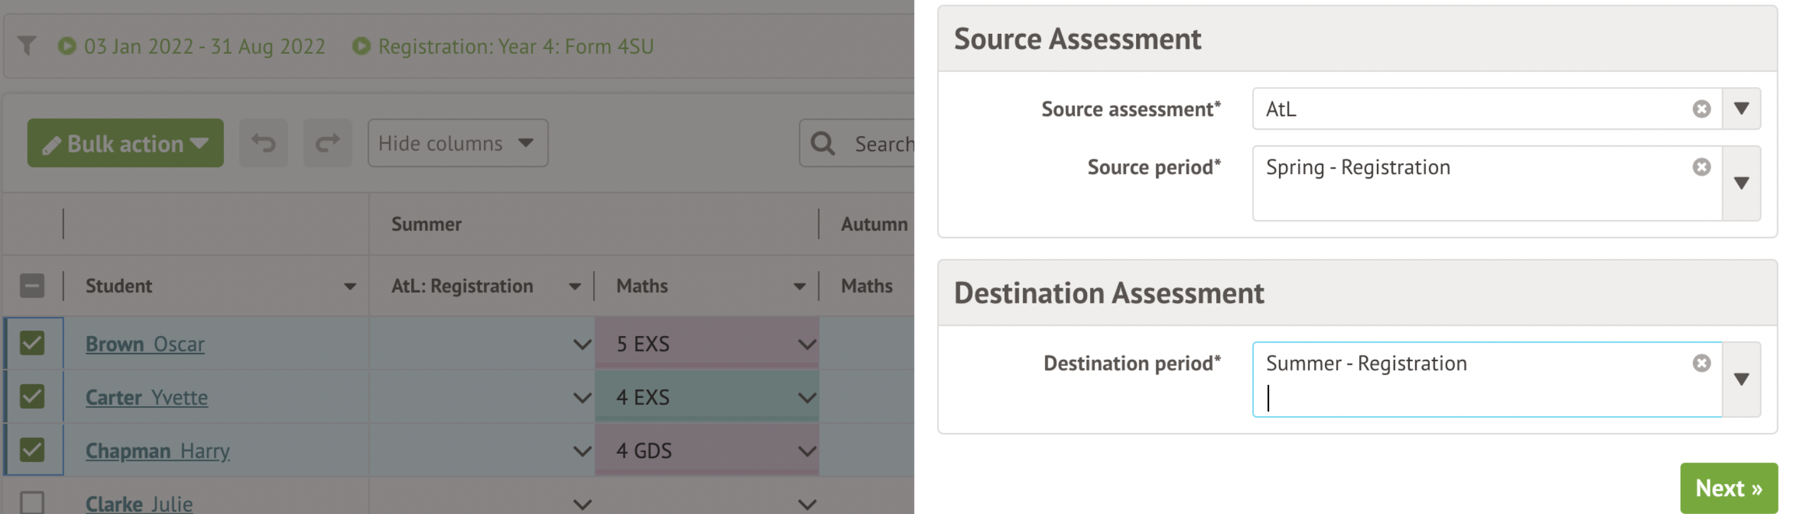Open the Source assessment dropdown arrow

coord(1742,109)
